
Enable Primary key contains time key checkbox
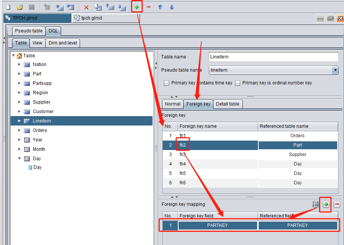coord(167,83)
